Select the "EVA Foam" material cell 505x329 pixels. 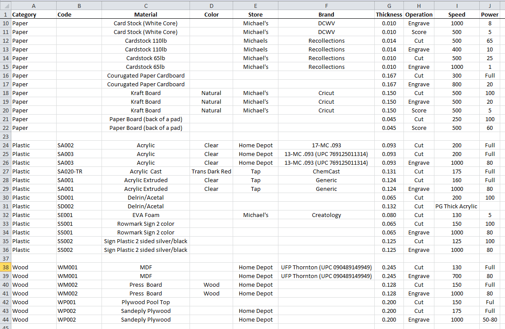(x=146, y=215)
